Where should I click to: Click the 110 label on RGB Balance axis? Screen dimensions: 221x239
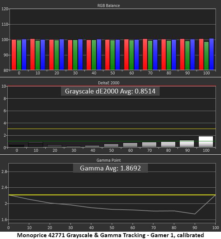(4, 24)
